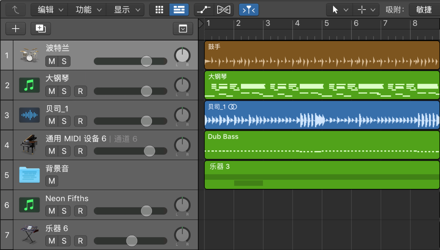Open the pointer tool dropdown

coord(339,10)
